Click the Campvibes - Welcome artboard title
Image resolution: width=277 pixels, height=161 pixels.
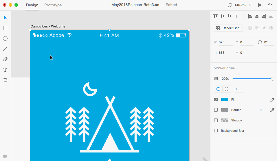[x=48, y=26]
